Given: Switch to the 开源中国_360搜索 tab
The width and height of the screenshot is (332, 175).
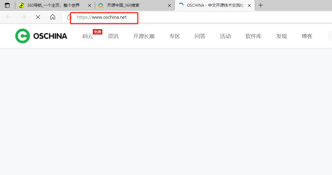Looking at the screenshot, I should pos(135,5).
